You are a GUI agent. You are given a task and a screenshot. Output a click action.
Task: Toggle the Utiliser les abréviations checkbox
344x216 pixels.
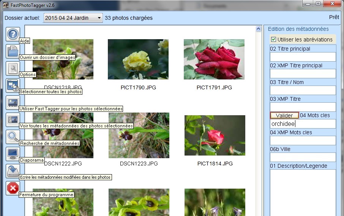[x=273, y=39]
